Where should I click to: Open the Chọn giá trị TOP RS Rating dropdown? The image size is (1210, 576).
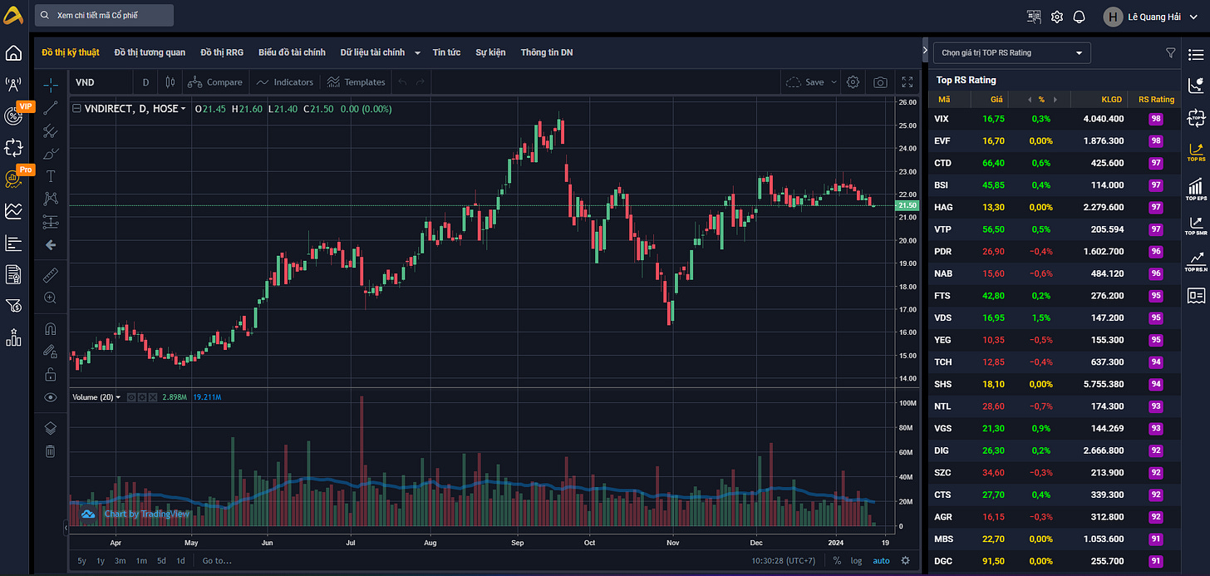tap(1011, 52)
